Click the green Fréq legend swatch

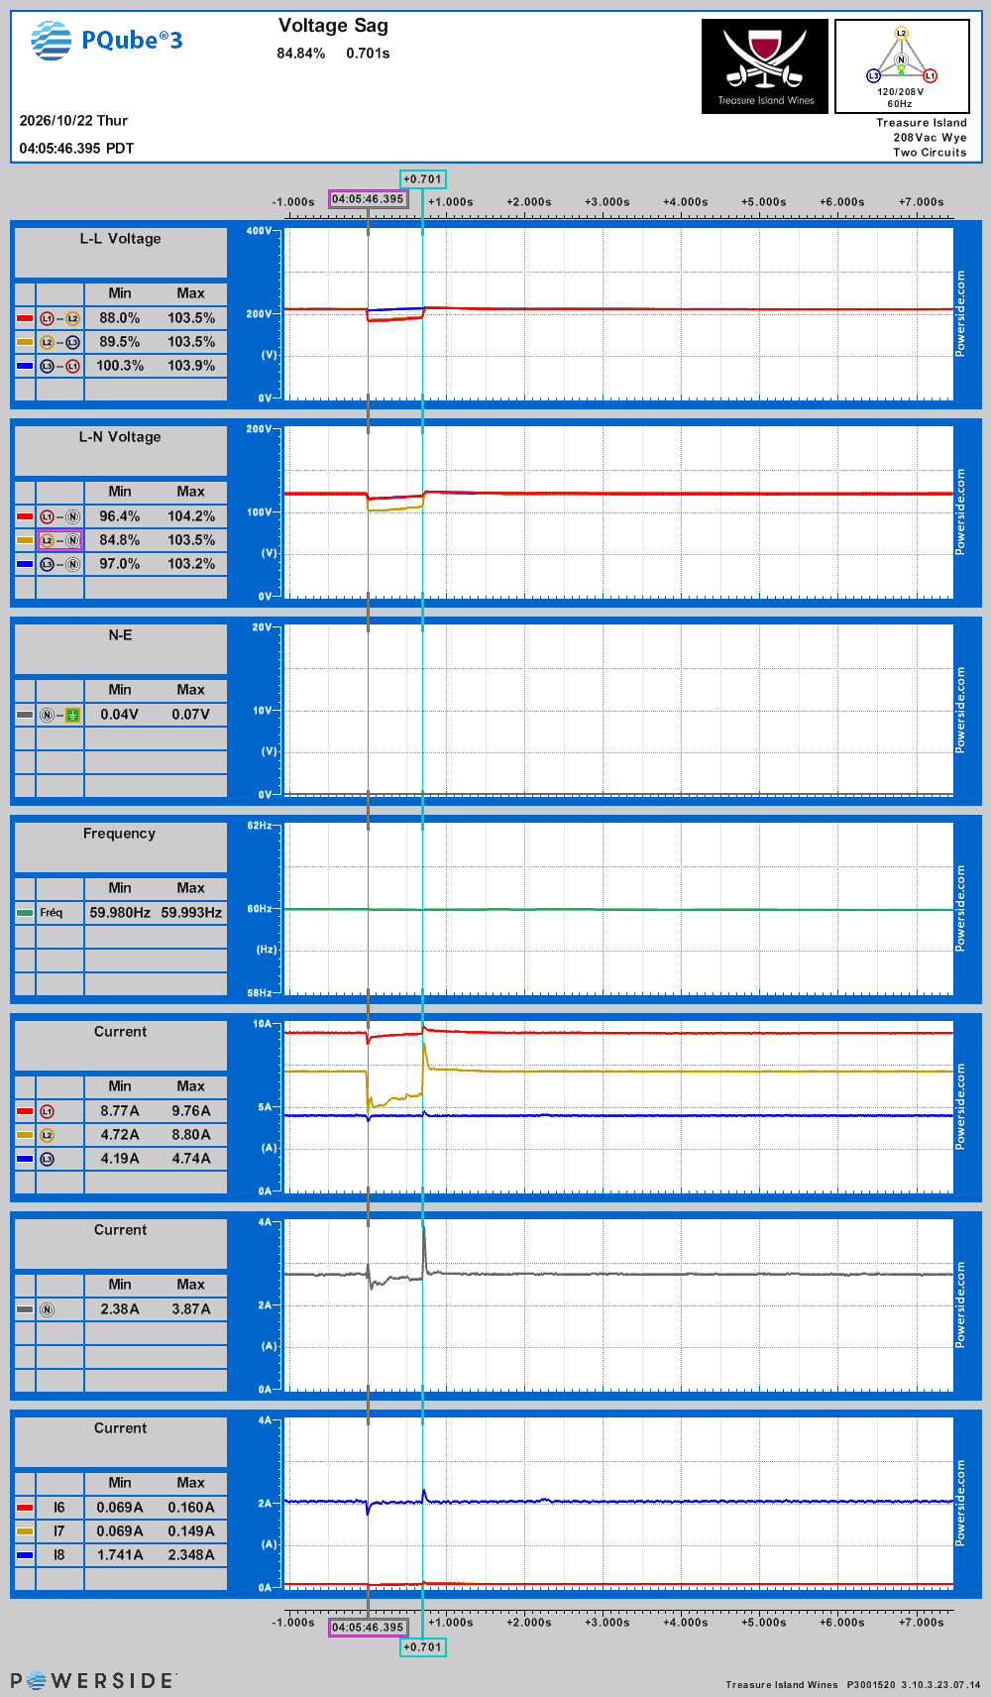pos(25,913)
